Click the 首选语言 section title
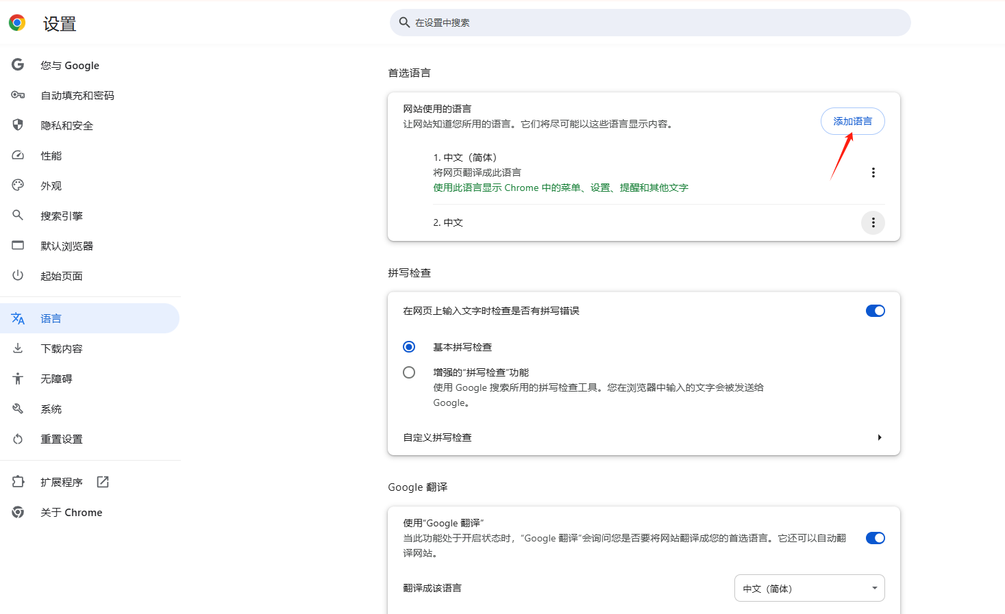The image size is (1005, 614). [x=409, y=73]
